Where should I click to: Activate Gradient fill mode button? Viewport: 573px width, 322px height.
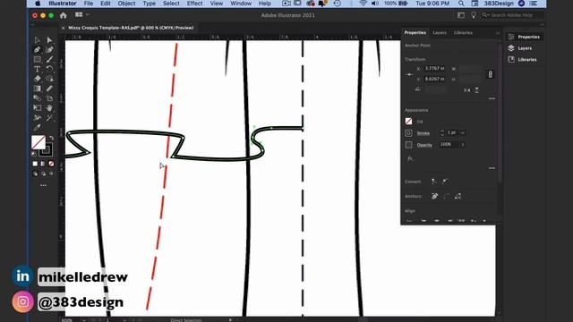coord(43,164)
